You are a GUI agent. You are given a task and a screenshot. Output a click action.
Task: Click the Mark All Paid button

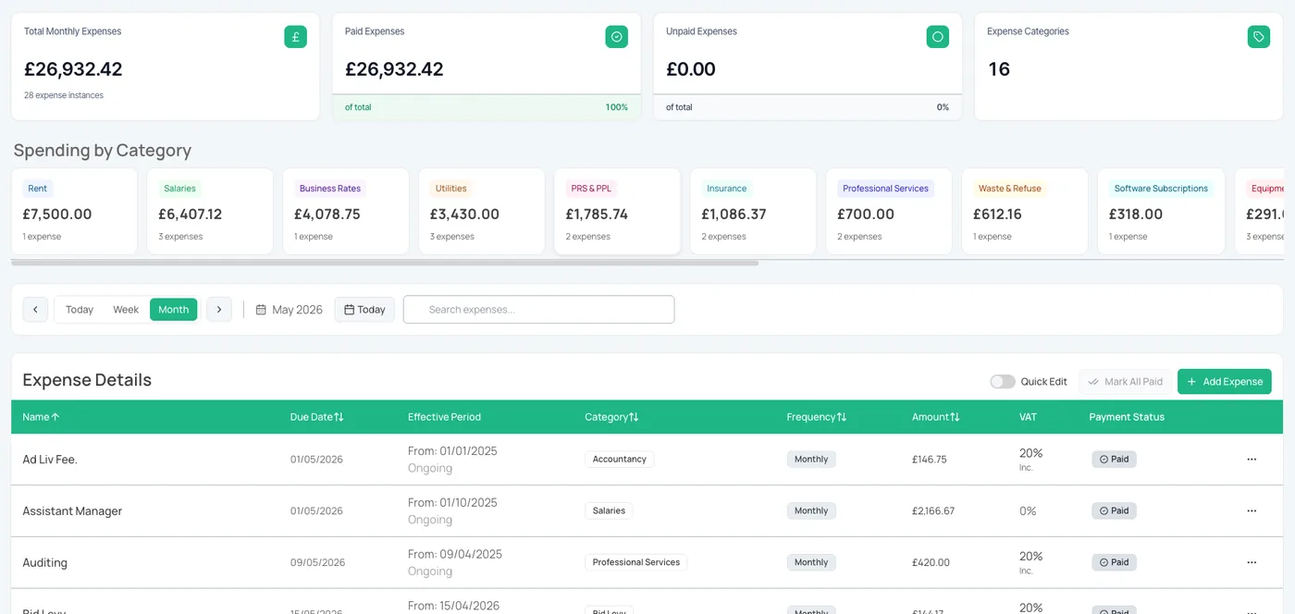point(1126,382)
